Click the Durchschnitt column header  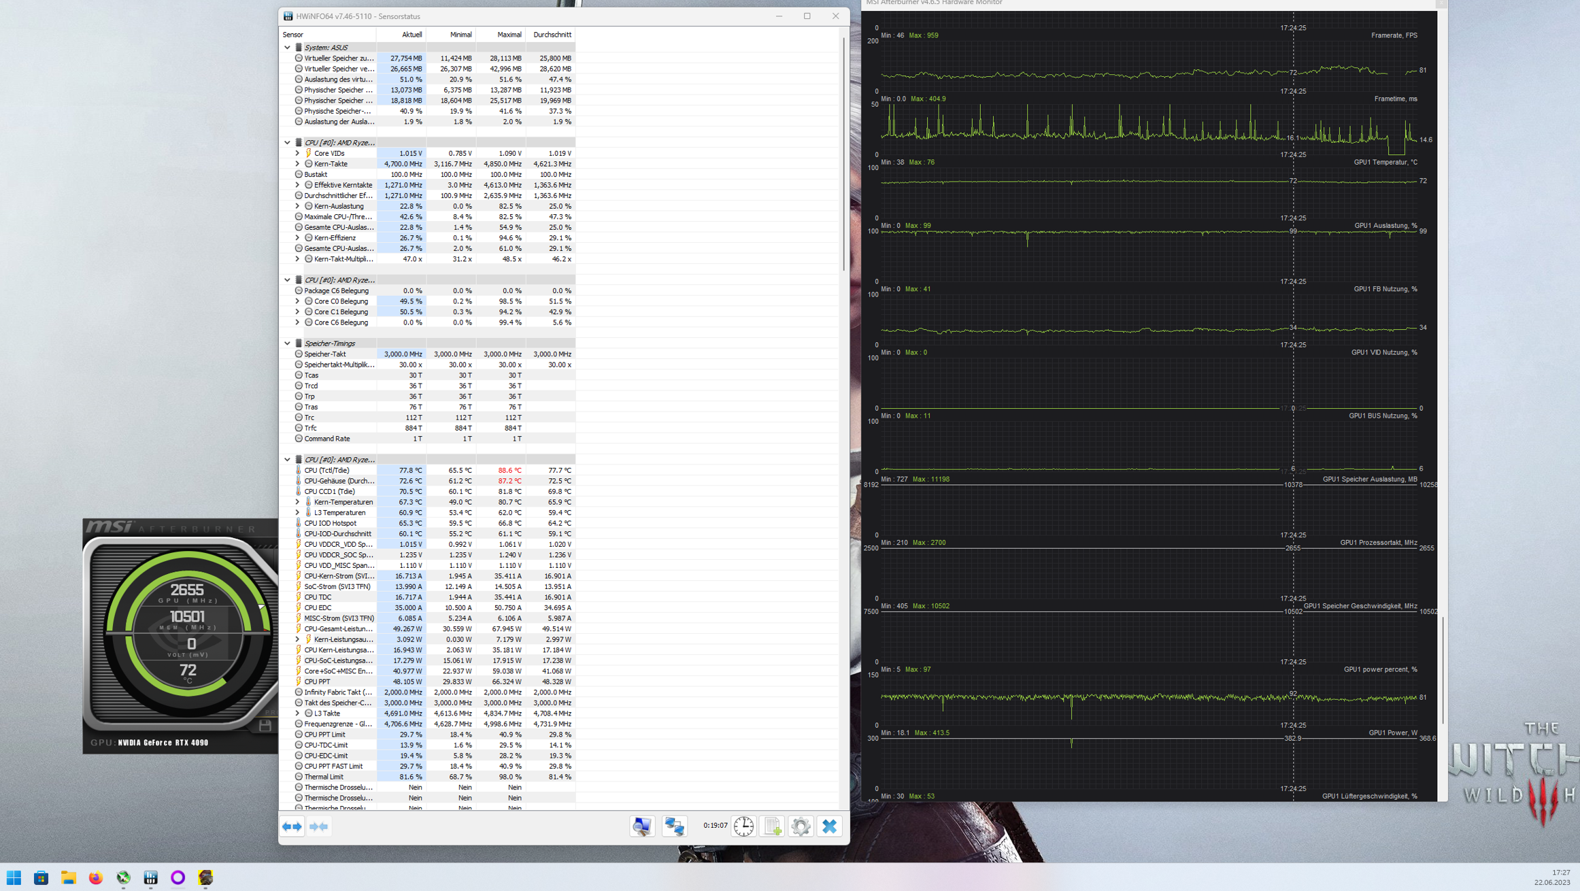tap(551, 35)
